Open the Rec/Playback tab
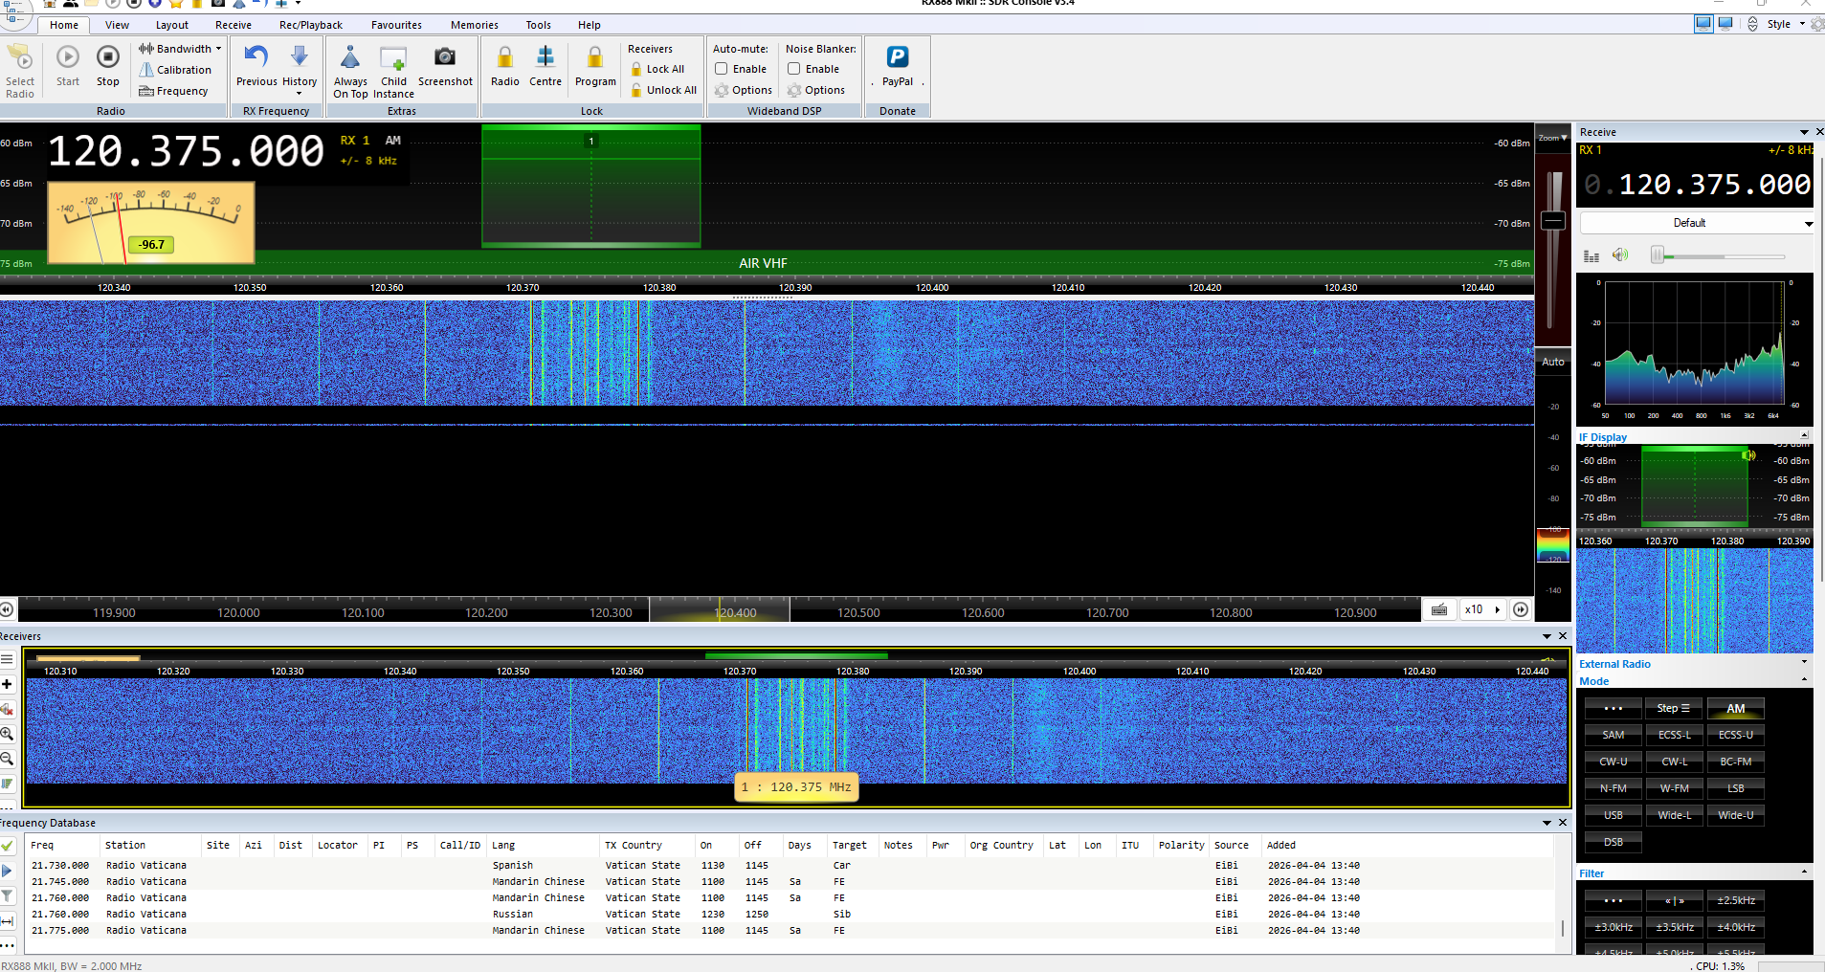The height and width of the screenshot is (972, 1825). pos(311,25)
